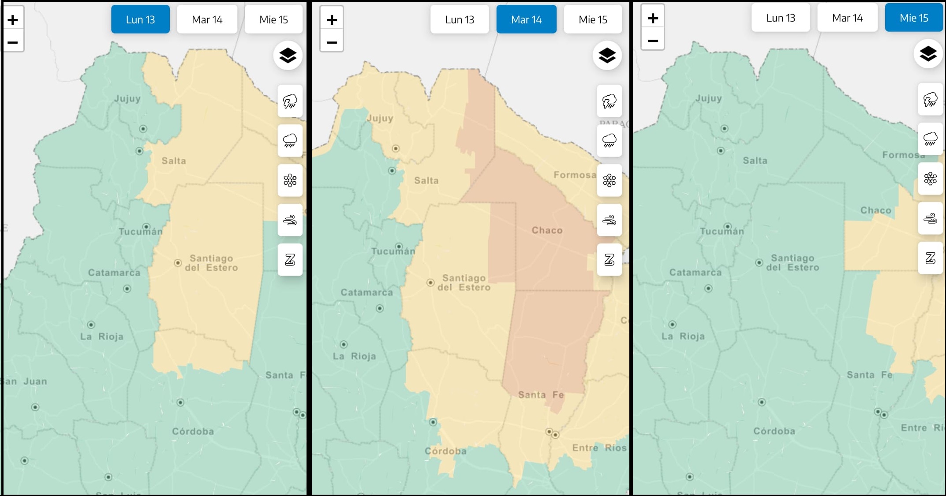Select the Zonda wind icon in middle map
The height and width of the screenshot is (496, 946).
tap(609, 260)
